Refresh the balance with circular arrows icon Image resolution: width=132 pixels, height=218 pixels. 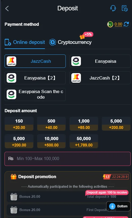pyautogui.click(x=126, y=24)
